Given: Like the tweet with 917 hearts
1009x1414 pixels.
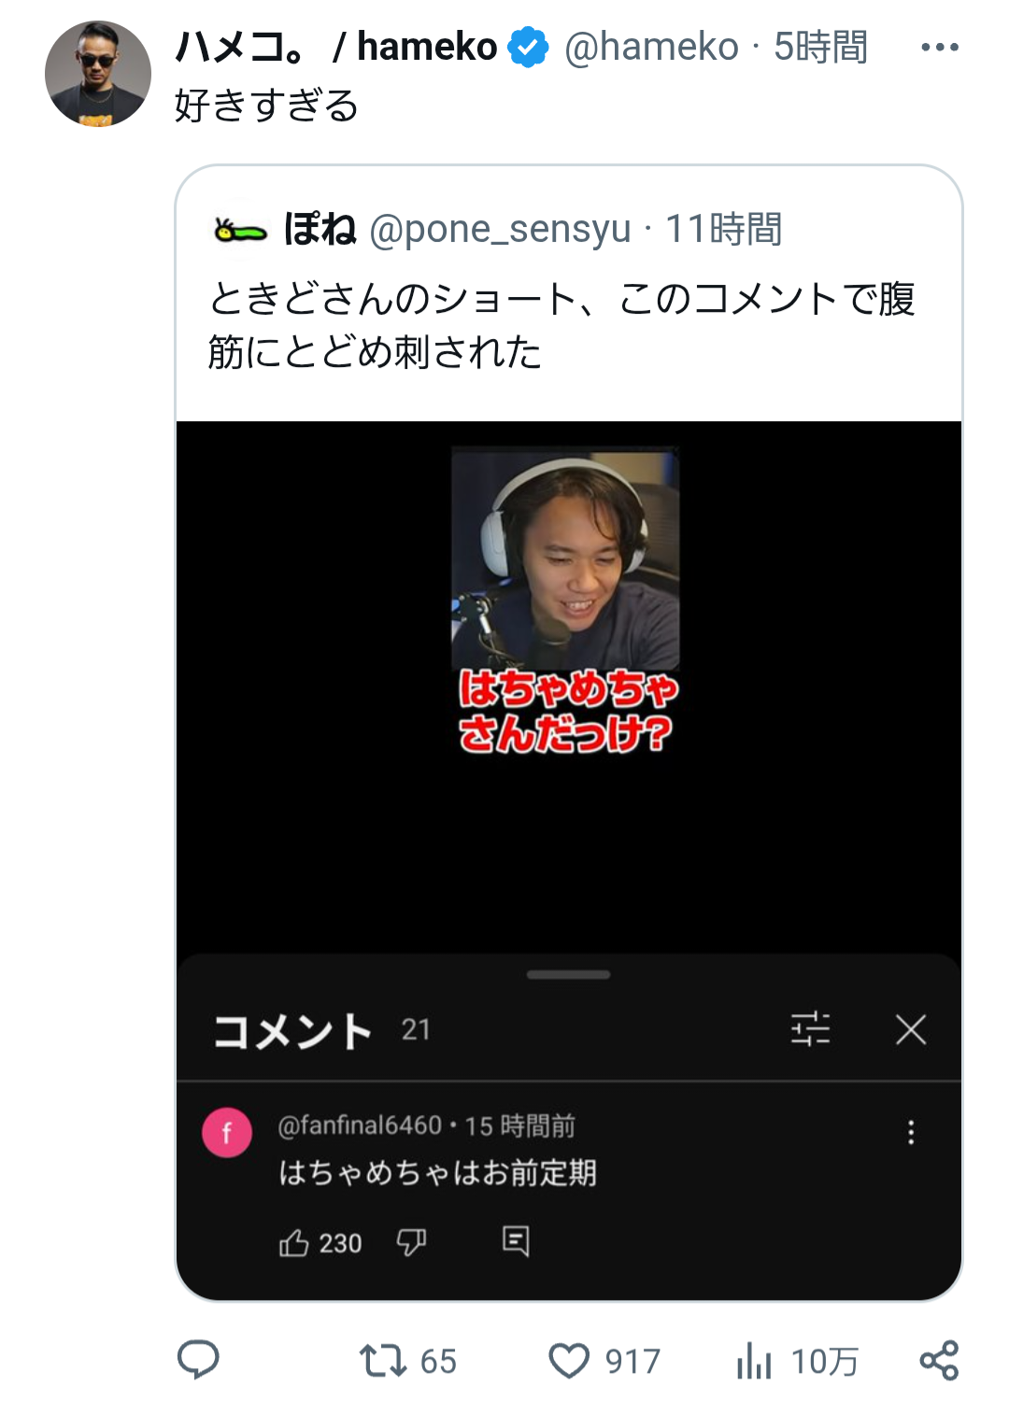Looking at the screenshot, I should (569, 1361).
